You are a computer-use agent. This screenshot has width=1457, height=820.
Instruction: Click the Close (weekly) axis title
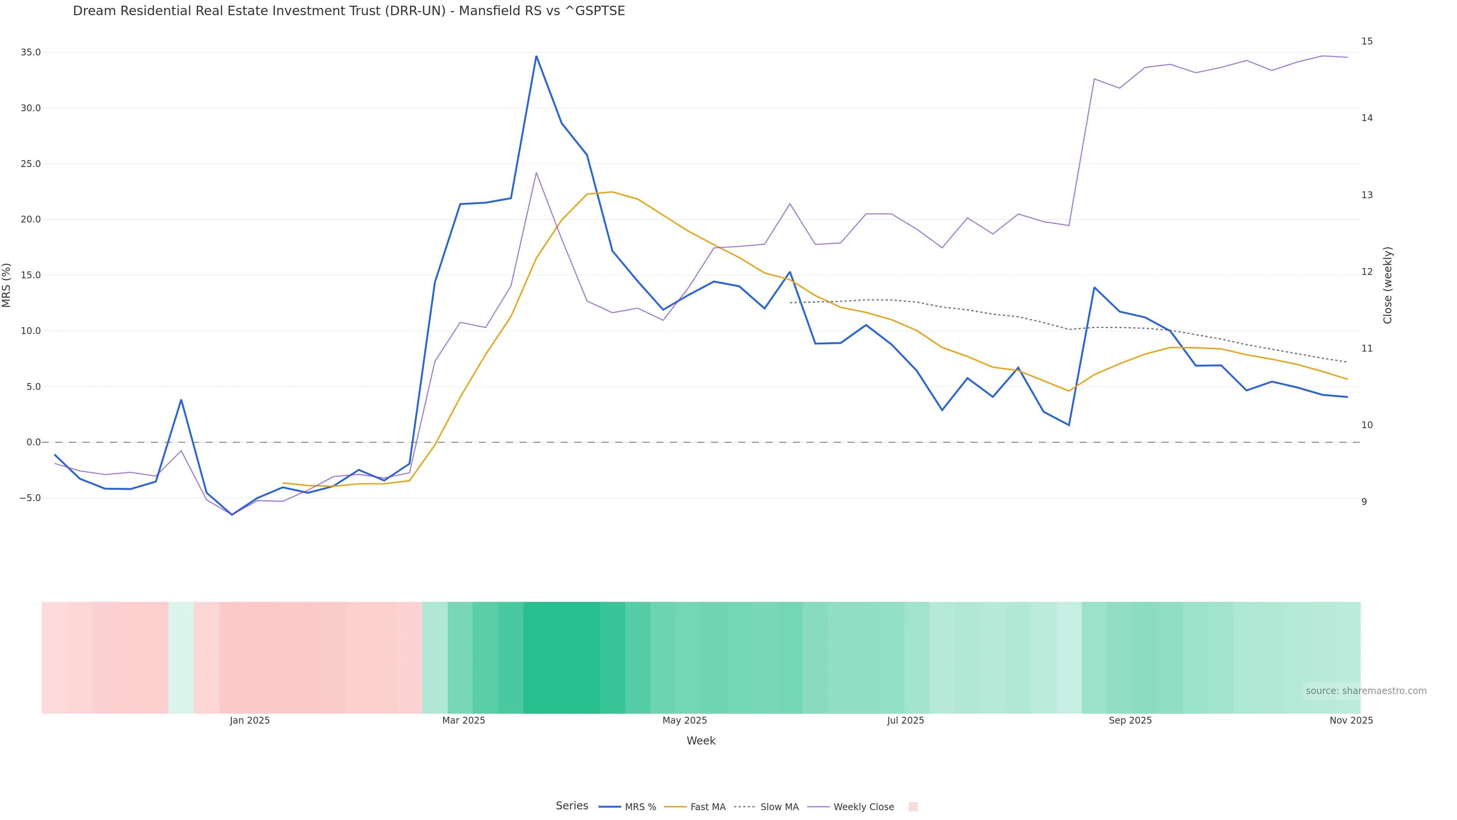tap(1388, 285)
